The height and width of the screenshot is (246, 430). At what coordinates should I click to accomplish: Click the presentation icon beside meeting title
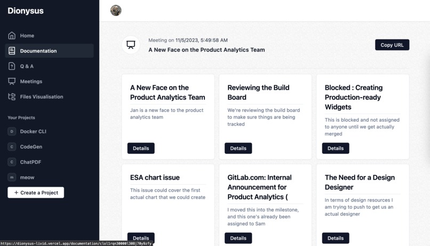point(131,45)
